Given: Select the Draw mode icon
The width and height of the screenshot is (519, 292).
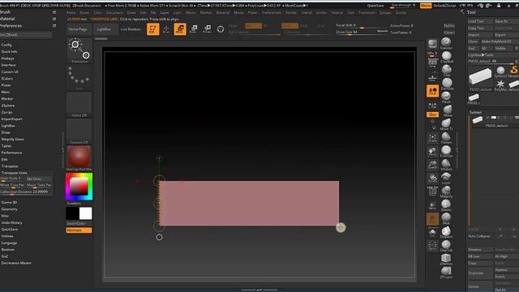Looking at the screenshot, I should click(166, 29).
